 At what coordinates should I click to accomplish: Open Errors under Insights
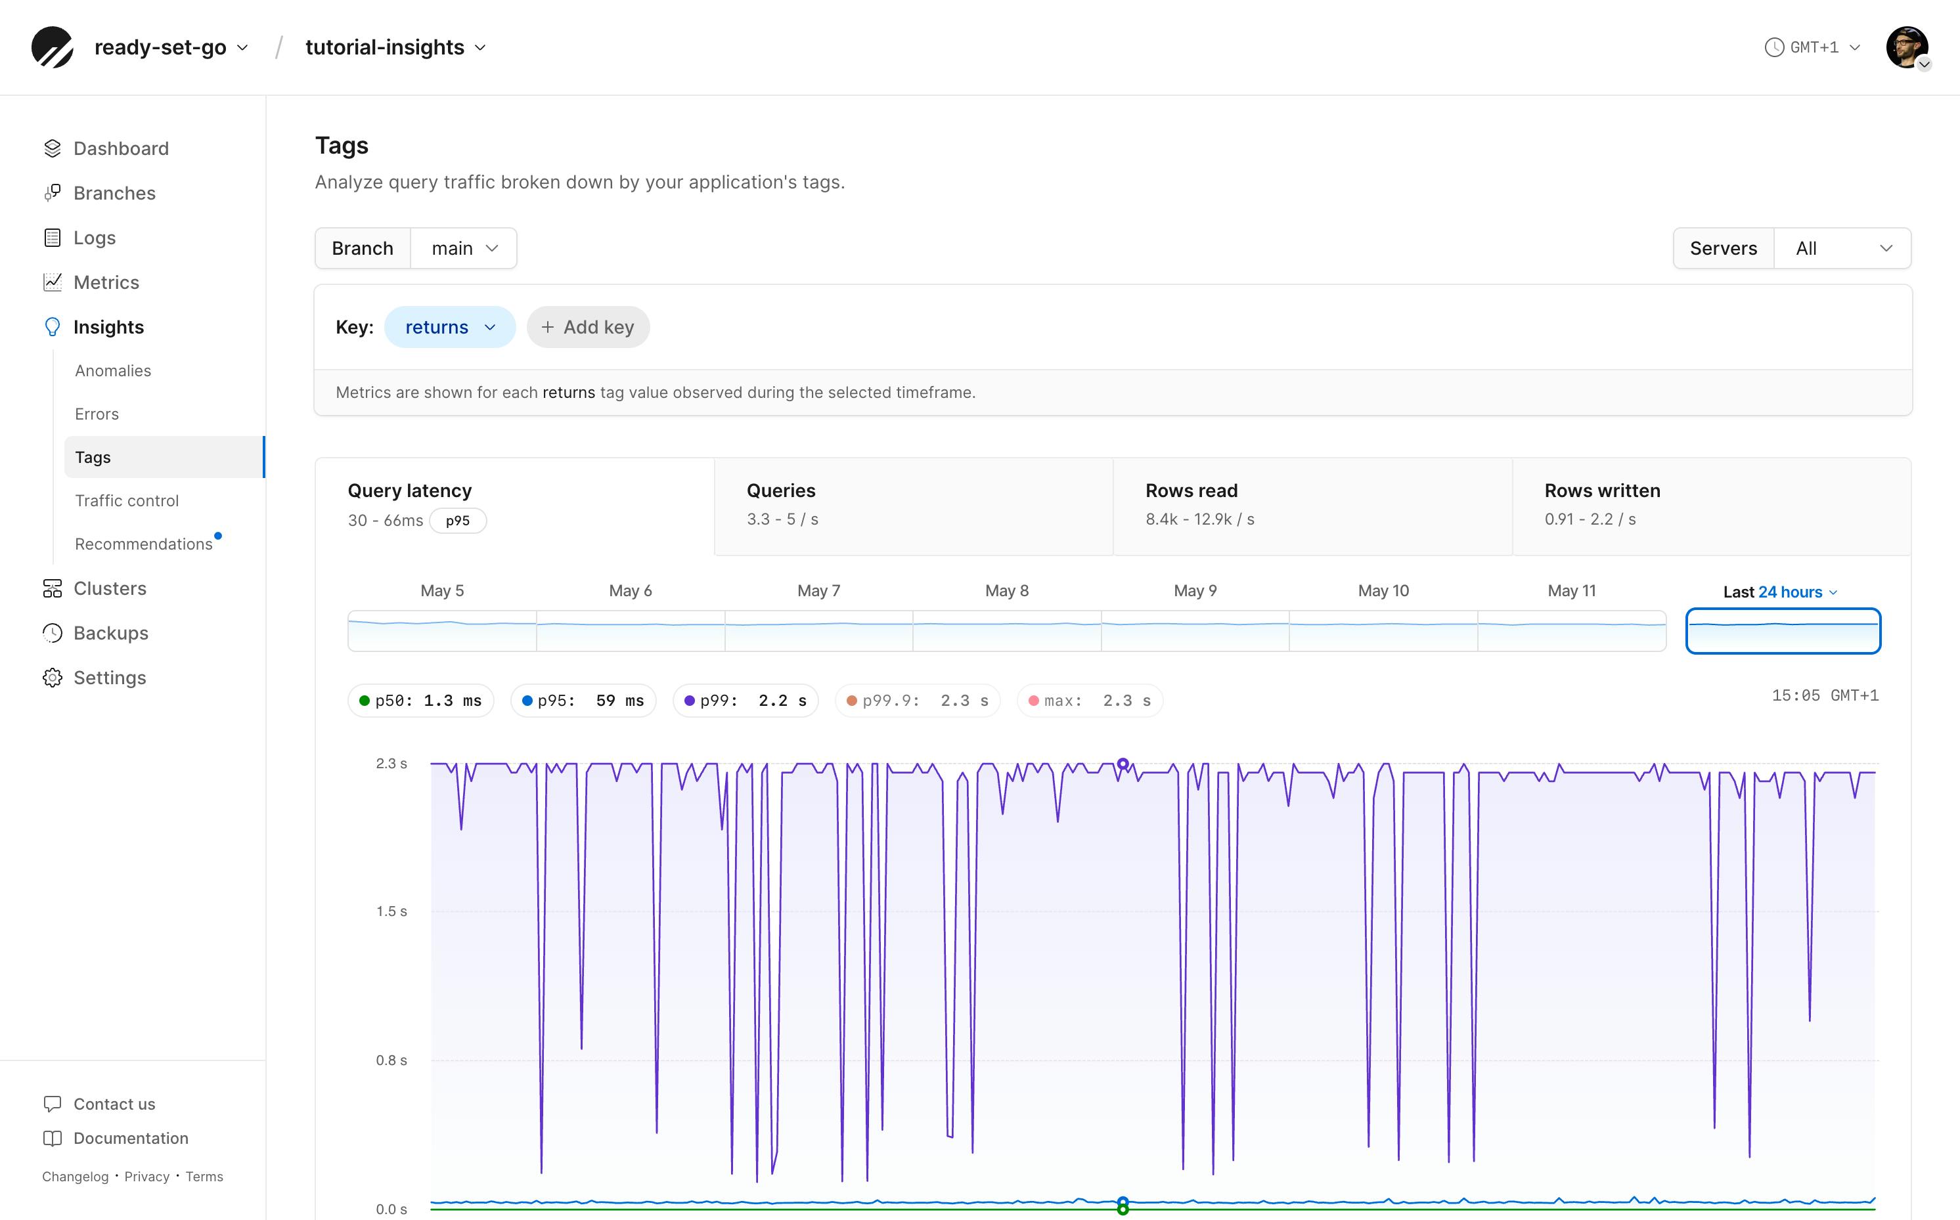tap(97, 414)
